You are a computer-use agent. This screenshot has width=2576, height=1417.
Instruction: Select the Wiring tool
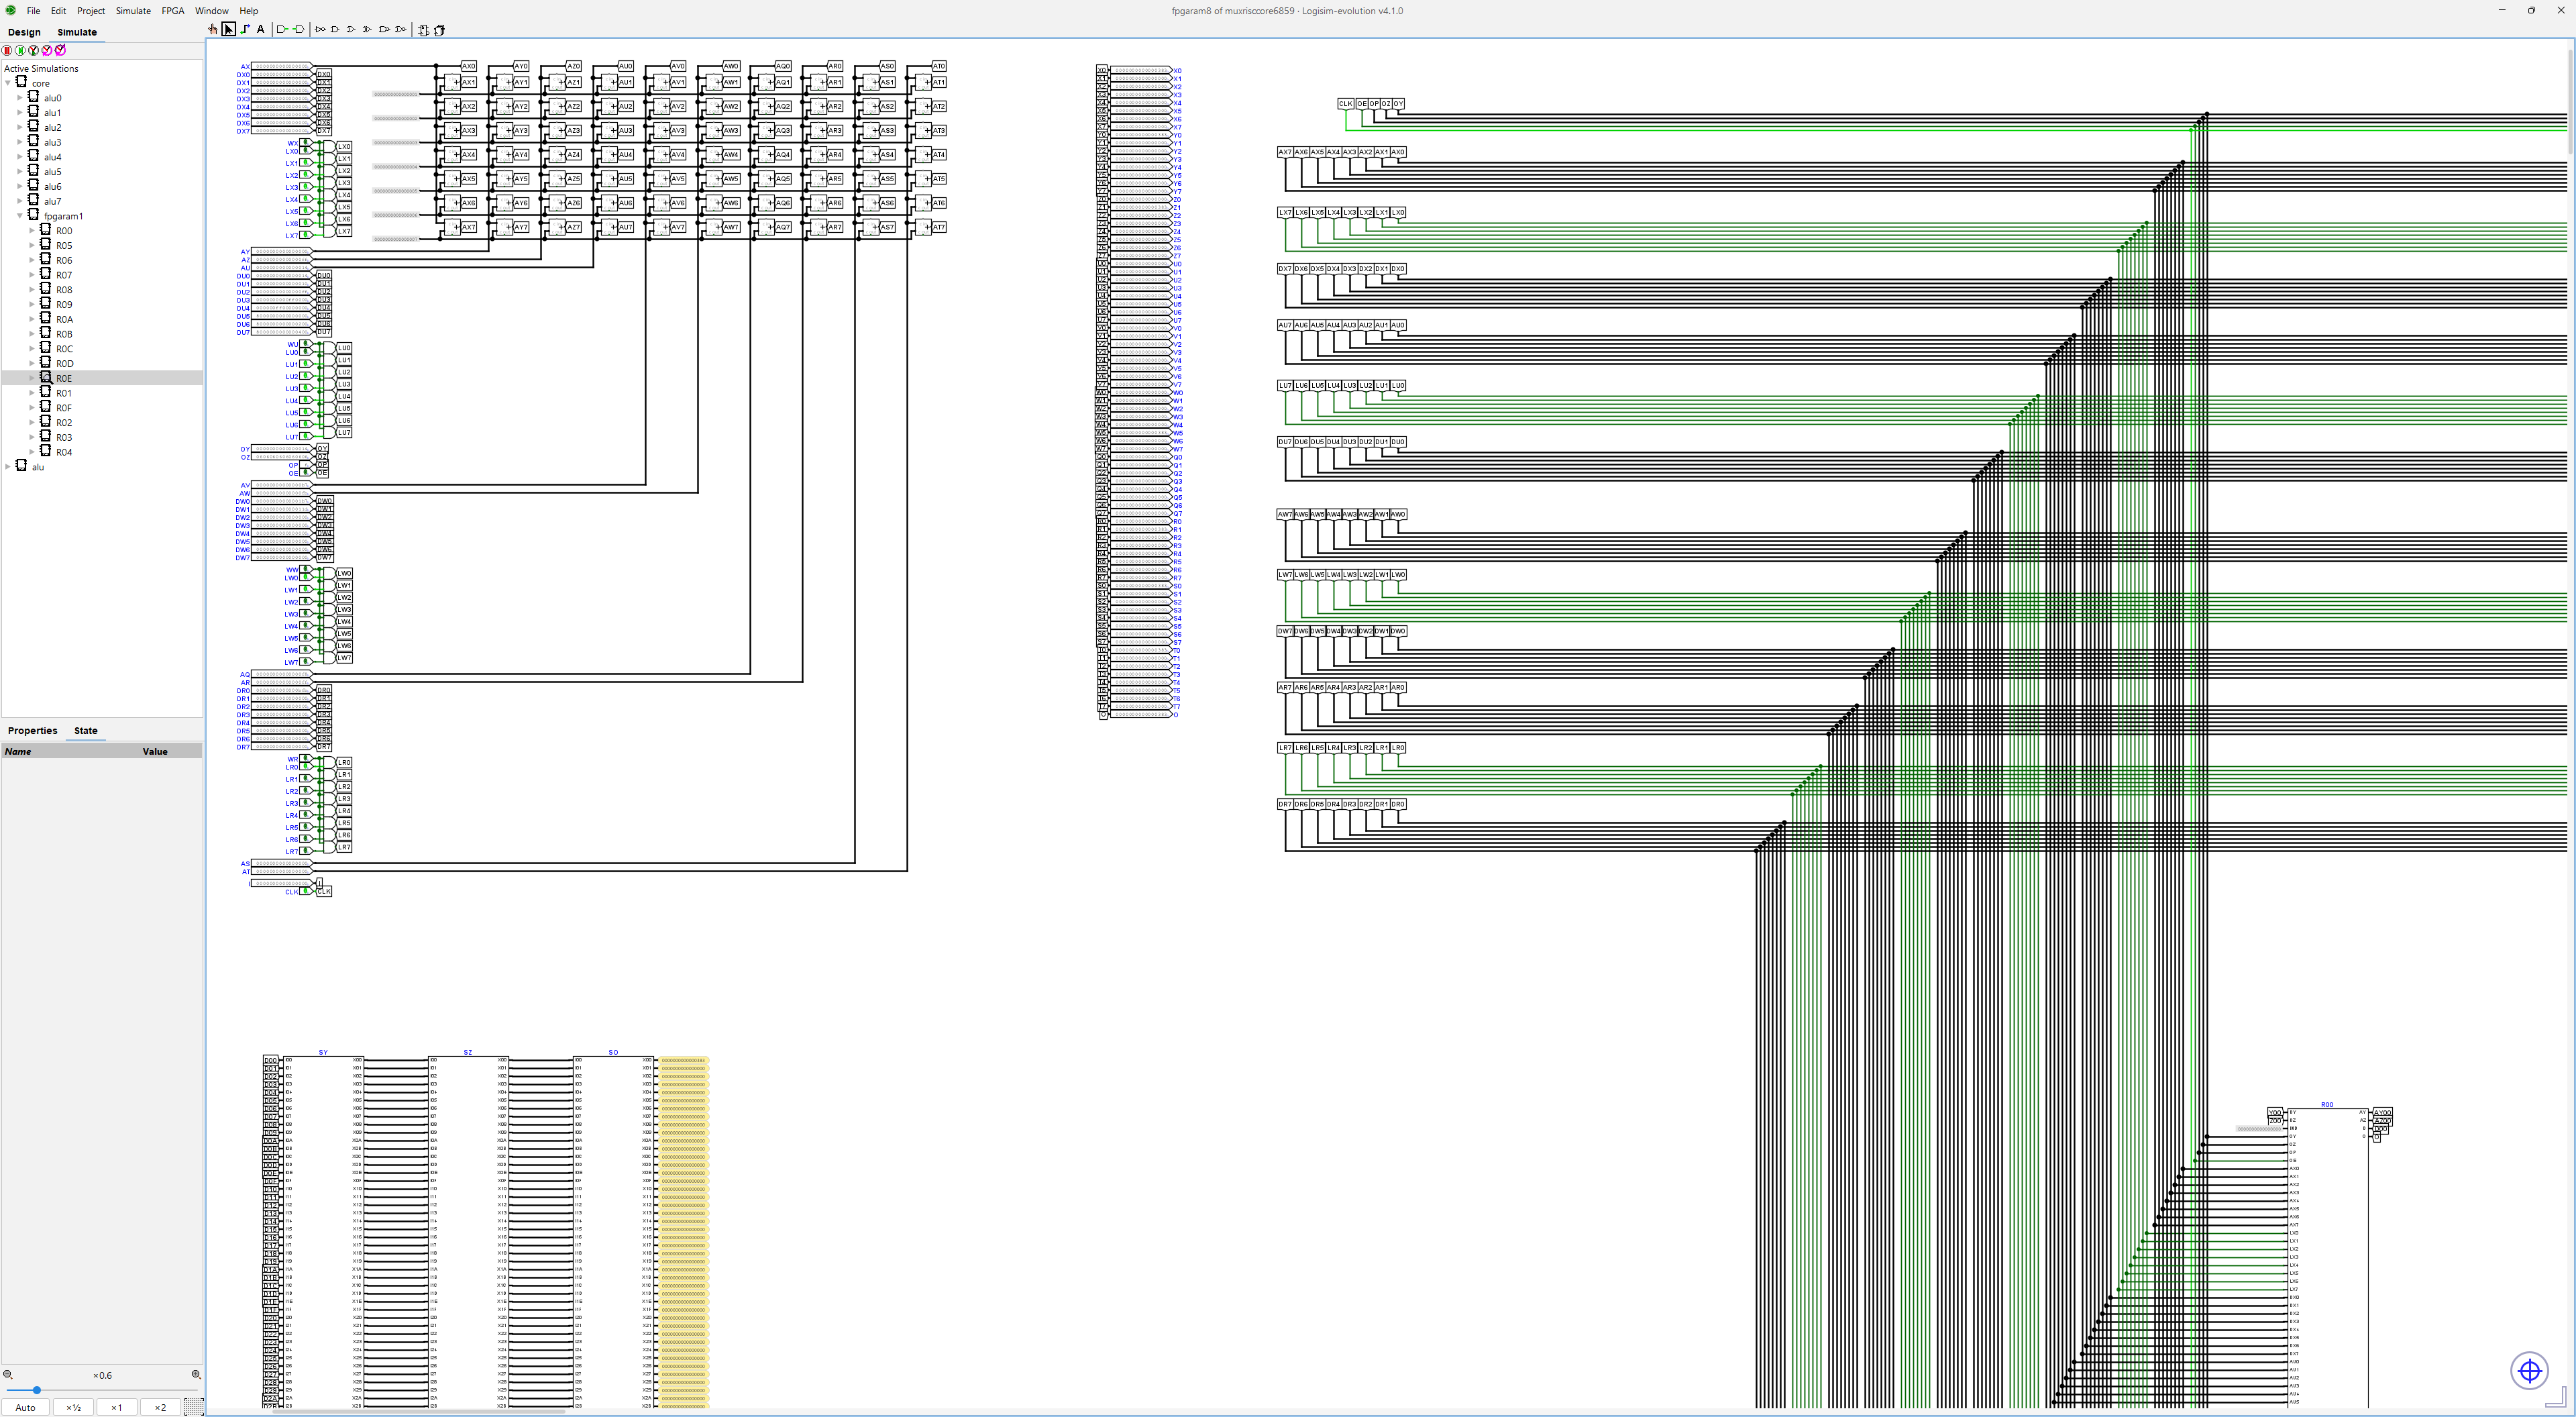(x=245, y=29)
